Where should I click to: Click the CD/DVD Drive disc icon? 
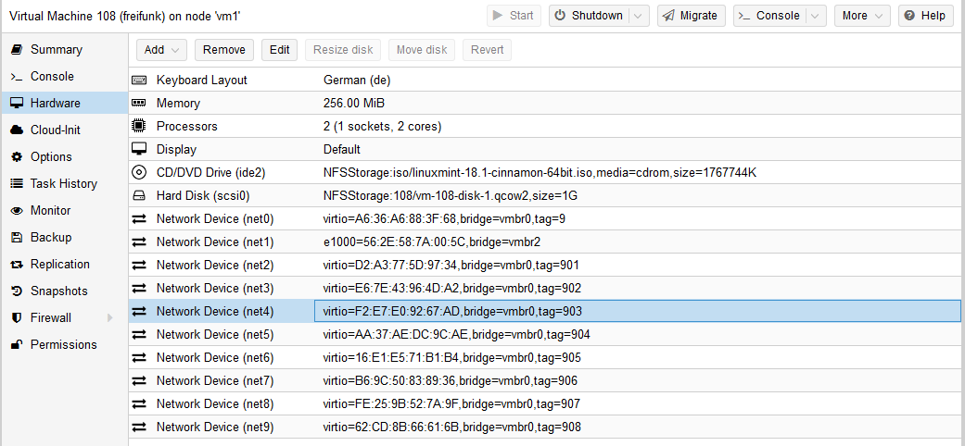(x=139, y=172)
